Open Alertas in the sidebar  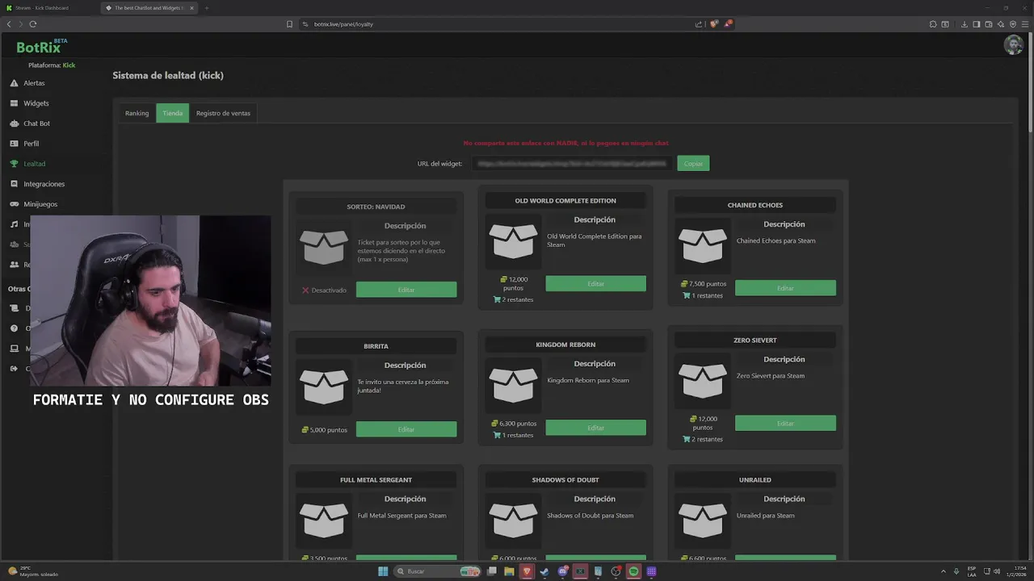[x=27, y=83]
